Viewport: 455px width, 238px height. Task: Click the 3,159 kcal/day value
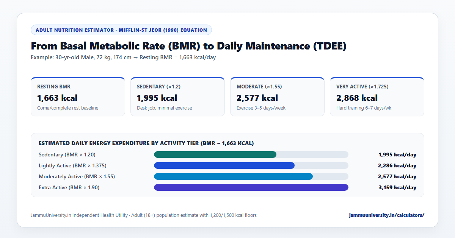[397, 187]
